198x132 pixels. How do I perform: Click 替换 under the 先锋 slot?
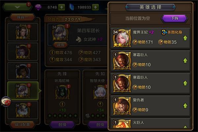pos(62,125)
